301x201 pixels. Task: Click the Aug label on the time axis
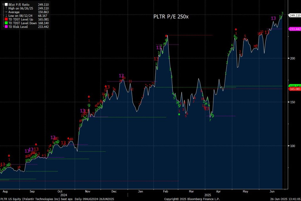5,191
